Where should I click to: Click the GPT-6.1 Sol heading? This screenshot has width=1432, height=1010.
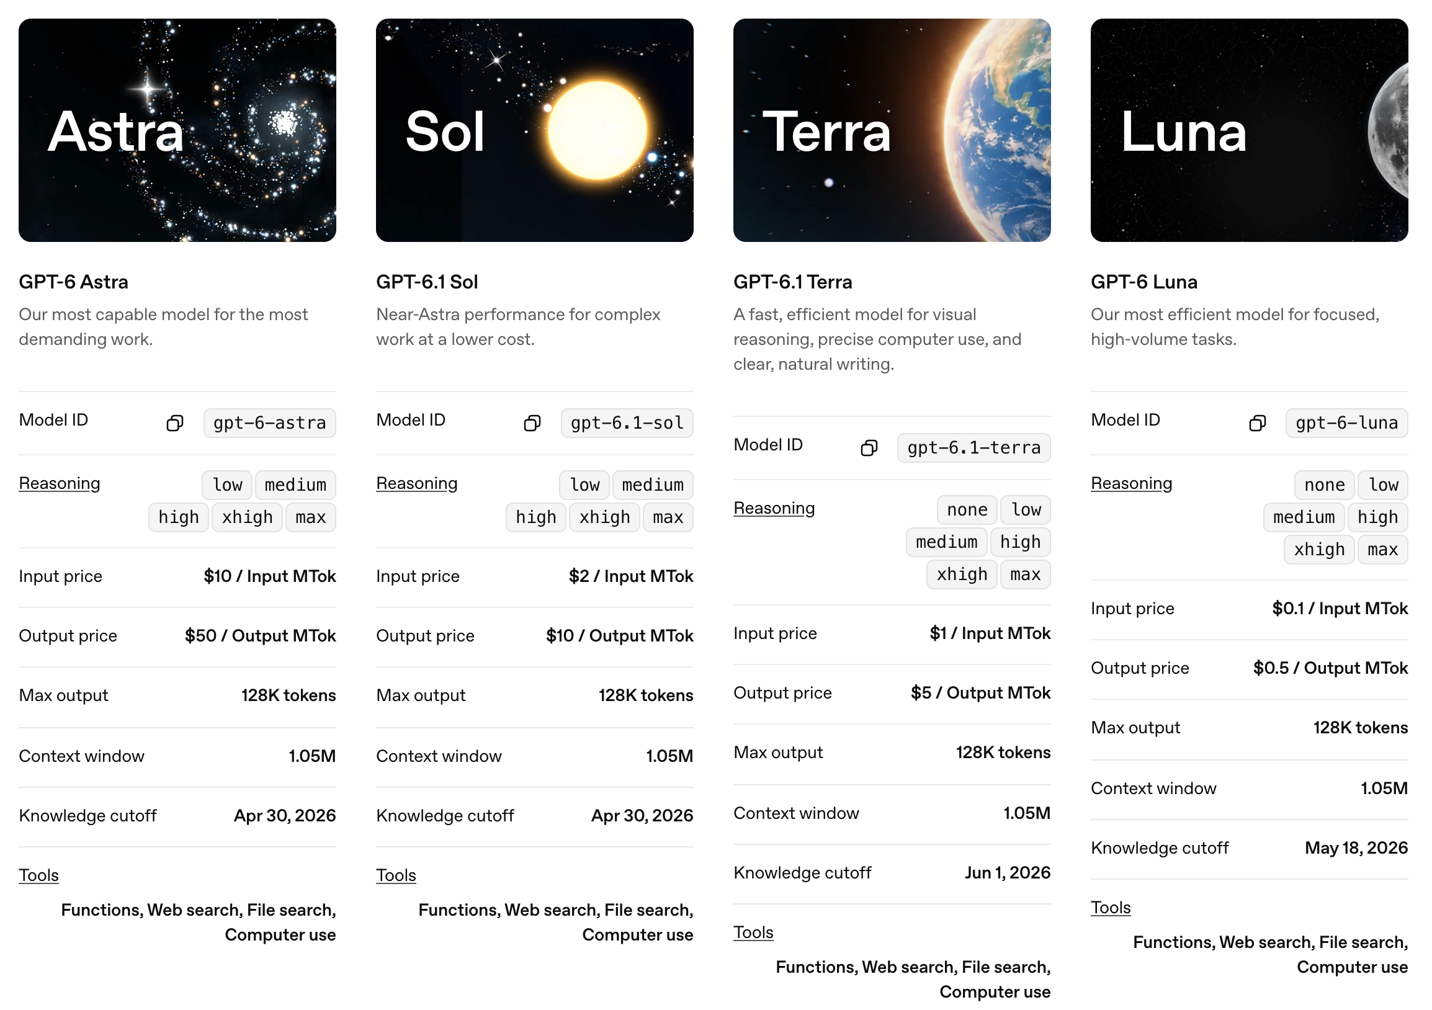pos(427,282)
